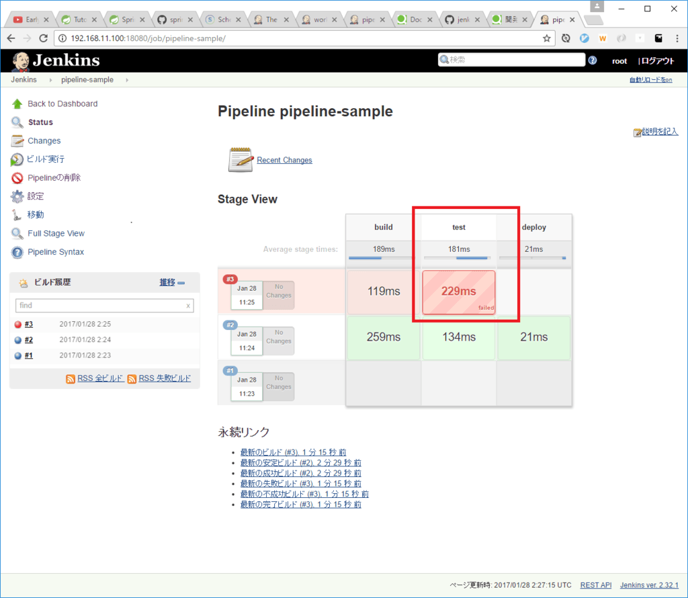Click the Changes notepad icon
The image size is (688, 598).
point(17,141)
